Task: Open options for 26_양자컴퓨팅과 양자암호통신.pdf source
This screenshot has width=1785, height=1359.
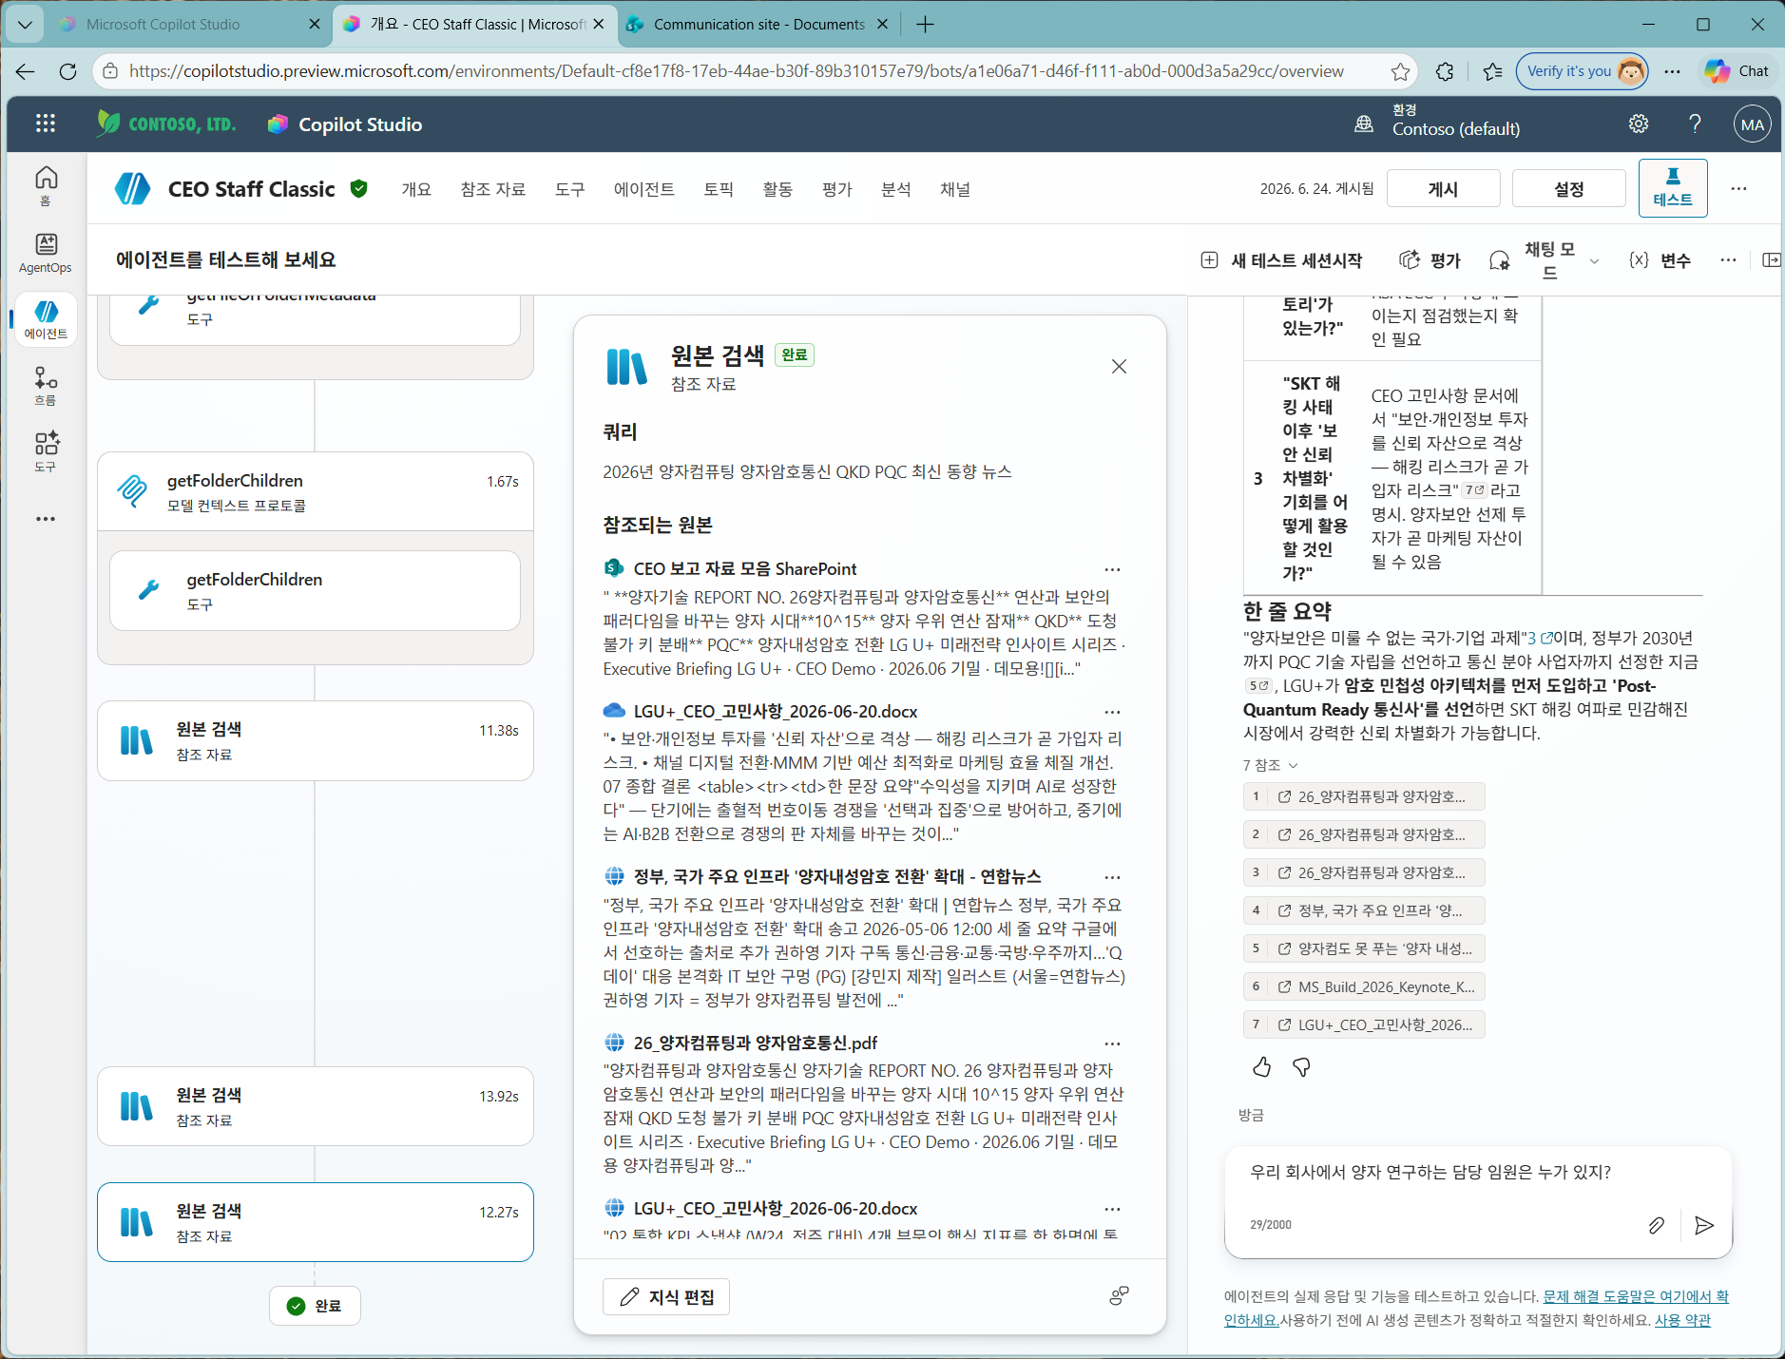Action: pyautogui.click(x=1112, y=1043)
